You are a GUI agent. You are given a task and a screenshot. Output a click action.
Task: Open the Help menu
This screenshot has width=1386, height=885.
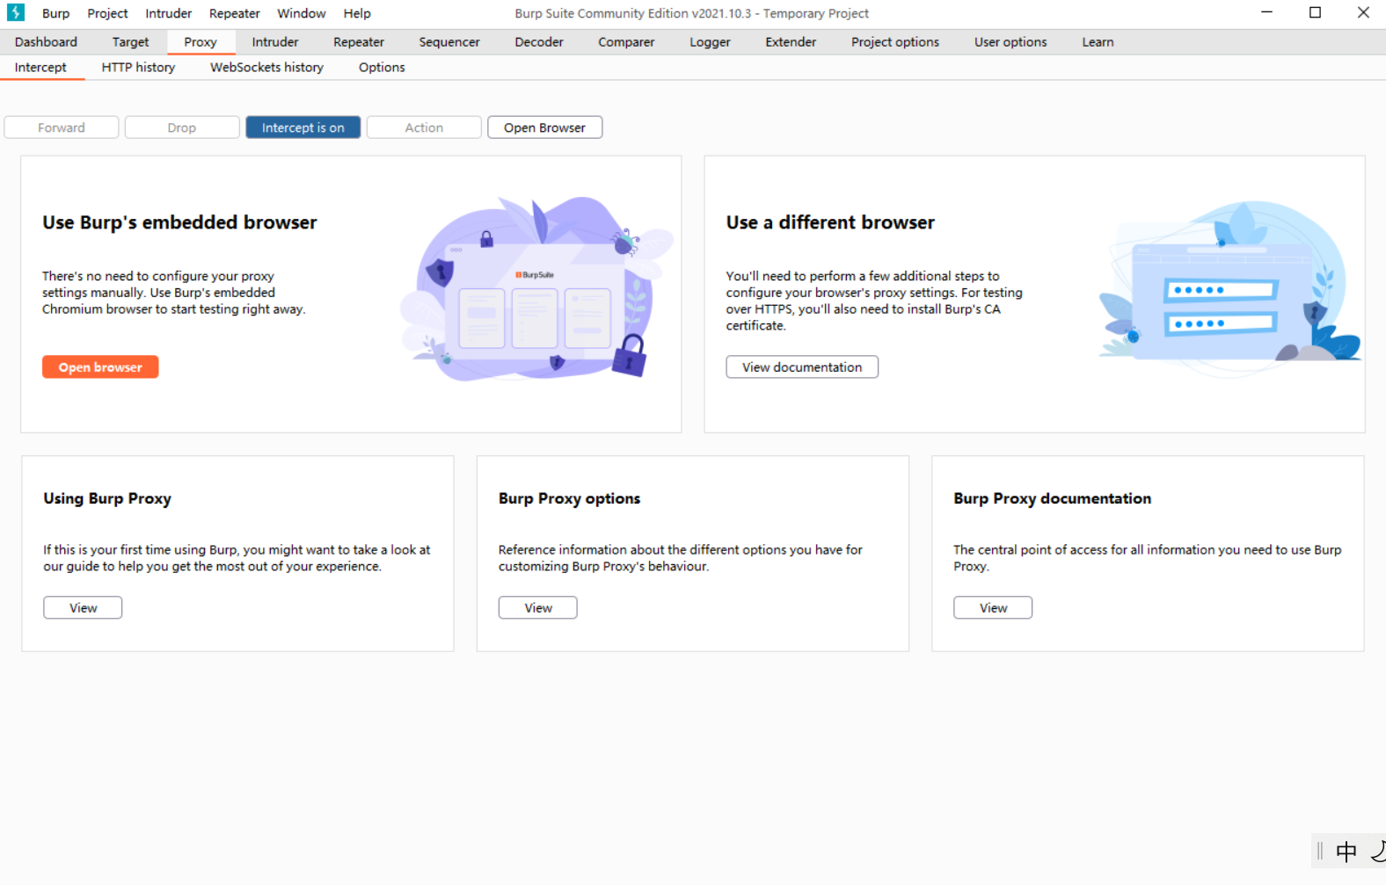coord(357,13)
